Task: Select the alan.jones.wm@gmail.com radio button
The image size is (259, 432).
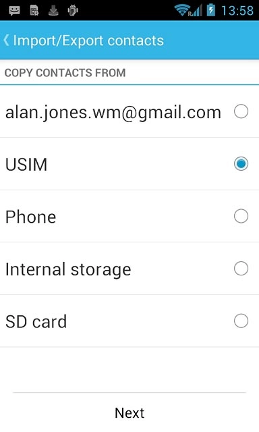Action: coord(241,111)
